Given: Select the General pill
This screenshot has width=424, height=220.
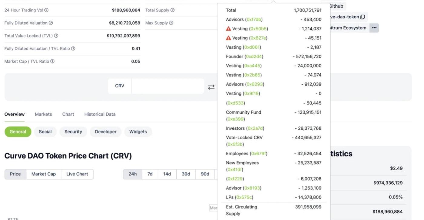Looking at the screenshot, I should click(18, 132).
